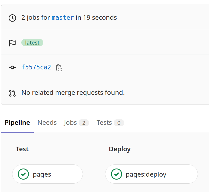Click the Deploy stage heading
The image size is (209, 192).
click(x=120, y=149)
